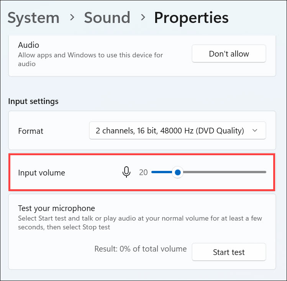Select the Input volume label

(x=42, y=172)
